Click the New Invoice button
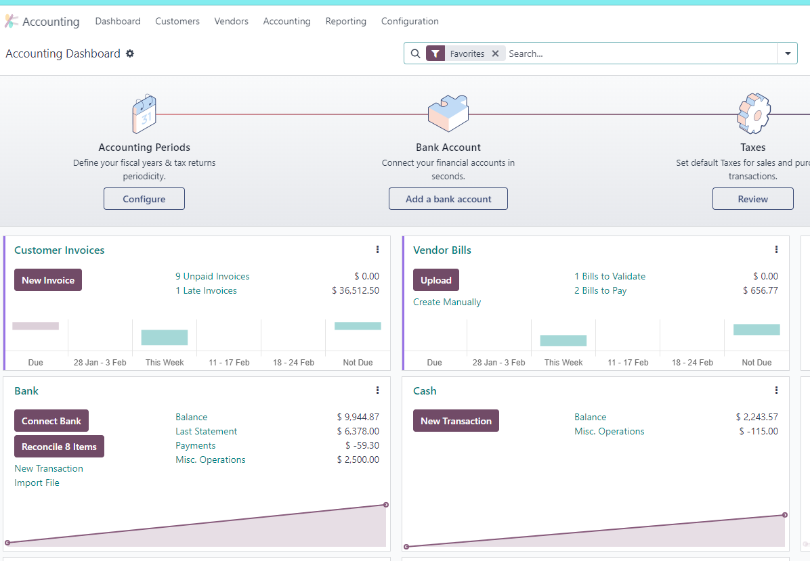This screenshot has width=810, height=561. click(x=48, y=280)
